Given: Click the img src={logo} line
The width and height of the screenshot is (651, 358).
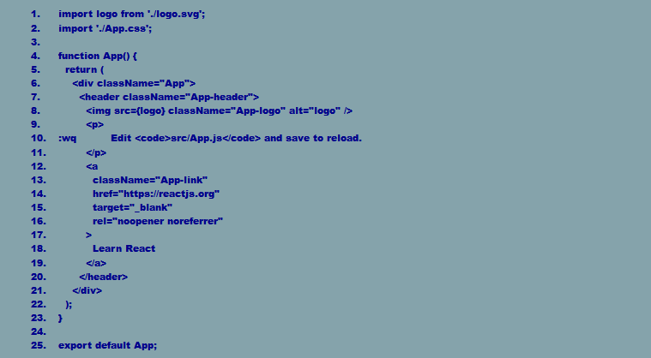Looking at the screenshot, I should 220,110.
